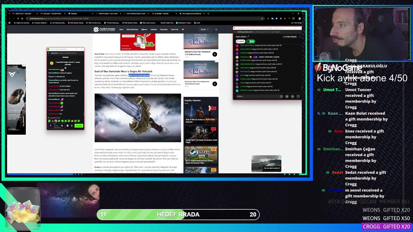
Task: Open the Eğlence site menu
Action: (144, 29)
